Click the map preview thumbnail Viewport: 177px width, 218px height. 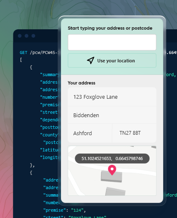click(x=112, y=171)
